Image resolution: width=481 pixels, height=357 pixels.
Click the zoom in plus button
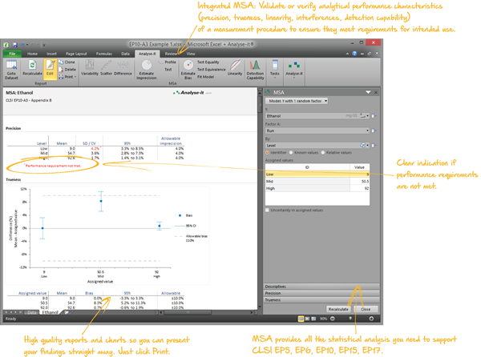(371, 319)
